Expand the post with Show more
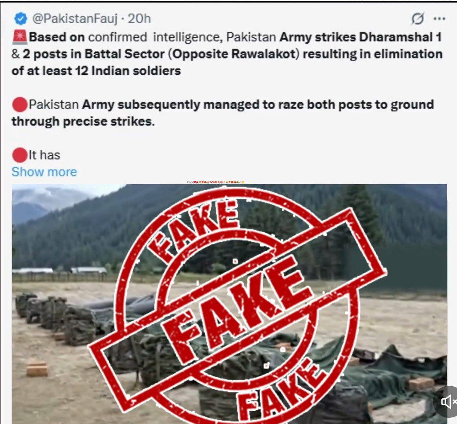The width and height of the screenshot is (457, 424). [44, 172]
